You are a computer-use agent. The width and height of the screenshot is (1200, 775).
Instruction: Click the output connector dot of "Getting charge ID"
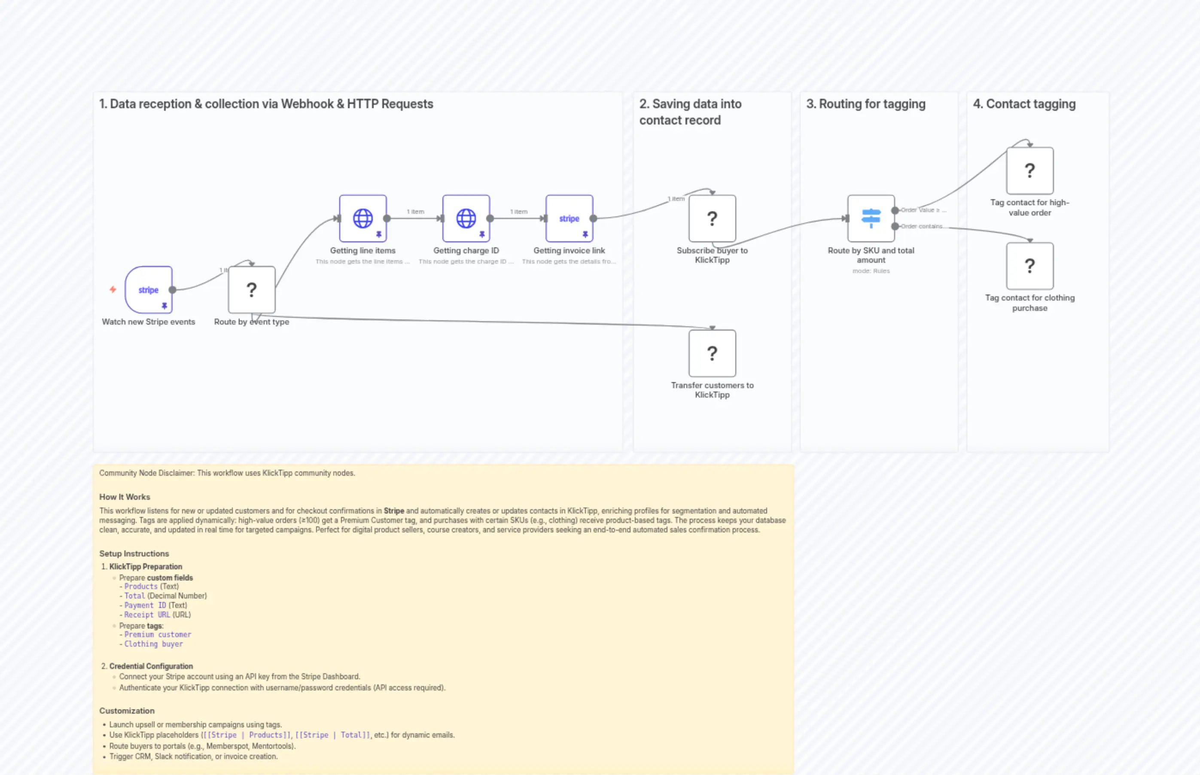490,218
